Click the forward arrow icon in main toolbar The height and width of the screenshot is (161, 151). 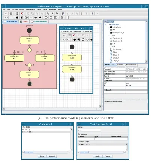[x=97, y=13]
